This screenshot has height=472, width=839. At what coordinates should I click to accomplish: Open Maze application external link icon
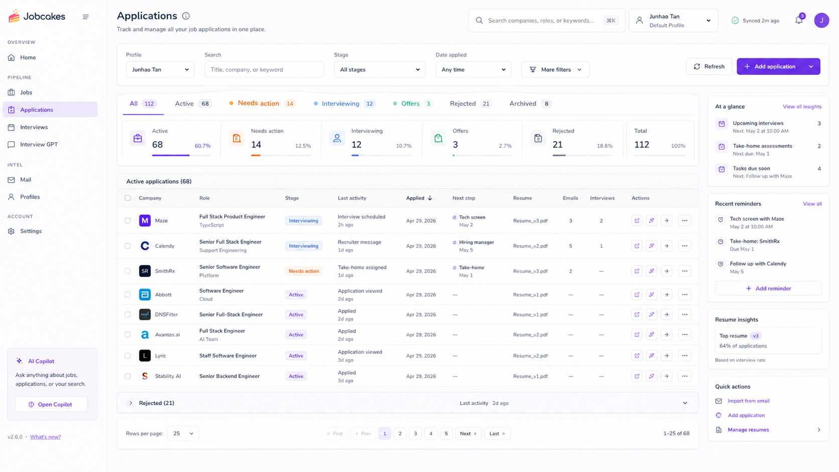pos(637,221)
